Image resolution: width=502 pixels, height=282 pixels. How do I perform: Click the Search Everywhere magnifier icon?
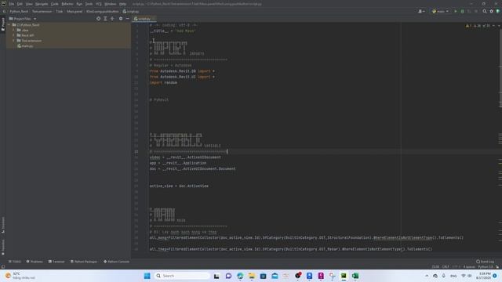[485, 12]
